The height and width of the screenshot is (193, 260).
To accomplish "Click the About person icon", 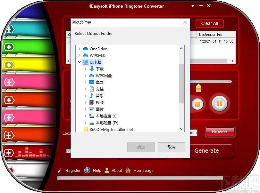I will tap(107, 171).
